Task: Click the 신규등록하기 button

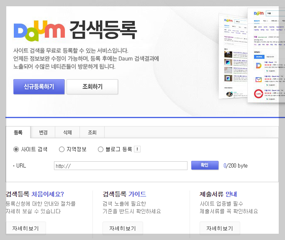Action: coord(39,87)
